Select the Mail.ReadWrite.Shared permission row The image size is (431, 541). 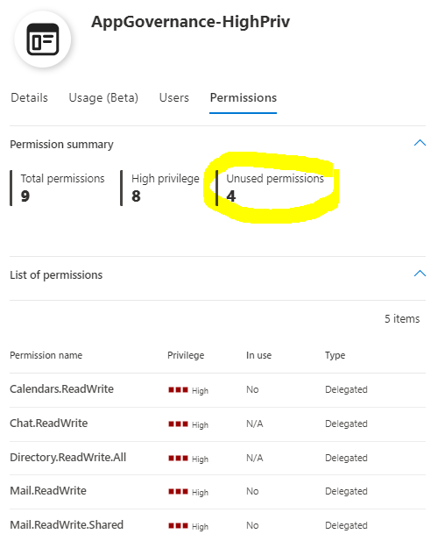click(217, 525)
